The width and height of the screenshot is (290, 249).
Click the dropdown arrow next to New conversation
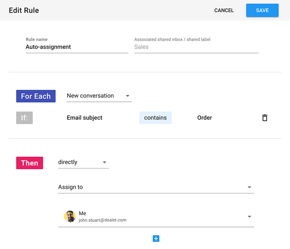(x=128, y=96)
